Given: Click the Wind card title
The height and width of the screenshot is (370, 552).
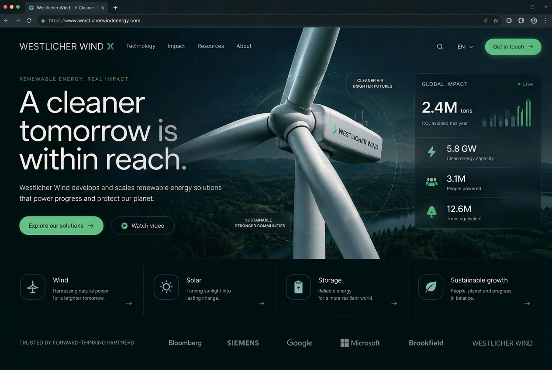Looking at the screenshot, I should click(61, 280).
